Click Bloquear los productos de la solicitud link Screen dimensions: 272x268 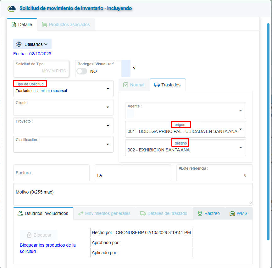tap(48, 248)
